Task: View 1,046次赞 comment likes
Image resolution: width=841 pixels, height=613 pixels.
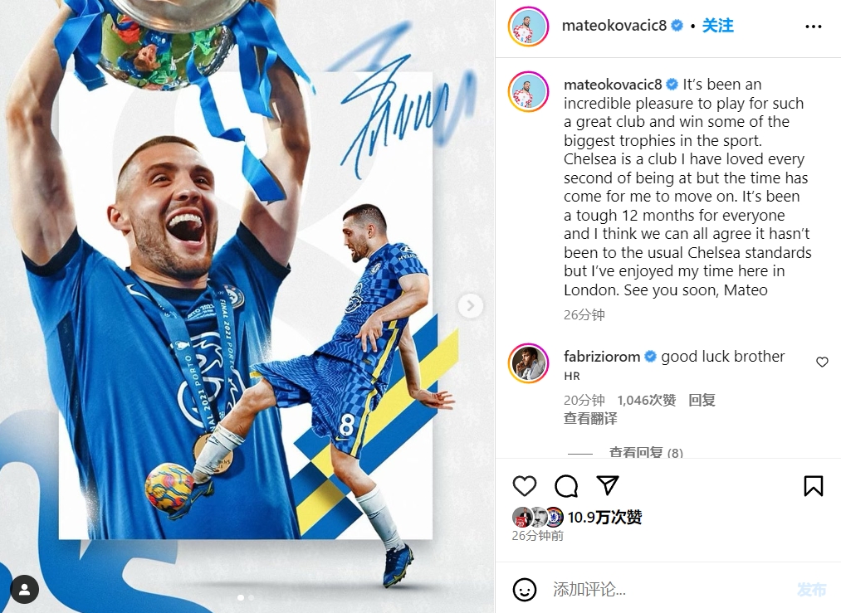Action: (646, 400)
